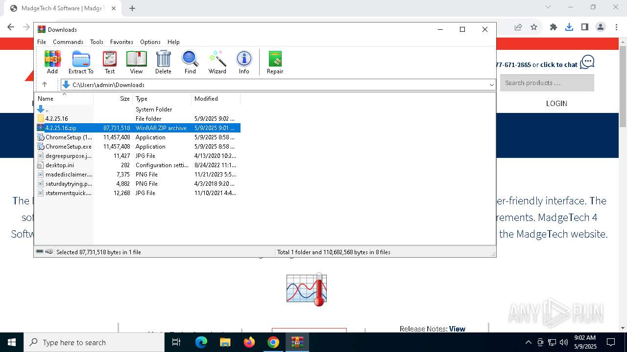Select the ChromeSetup.exe file

[x=137, y=147]
